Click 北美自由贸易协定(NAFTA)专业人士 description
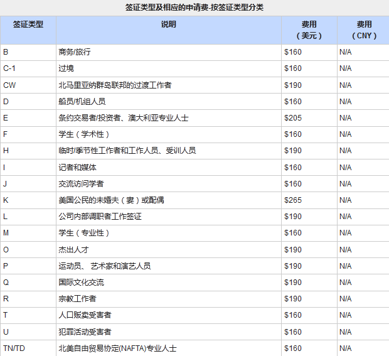This screenshot has height=356, width=389. tap(117, 348)
